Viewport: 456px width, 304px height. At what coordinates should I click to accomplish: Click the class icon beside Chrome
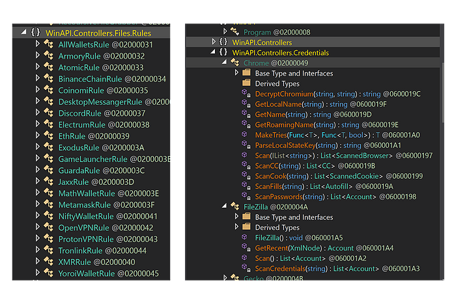[235, 62]
